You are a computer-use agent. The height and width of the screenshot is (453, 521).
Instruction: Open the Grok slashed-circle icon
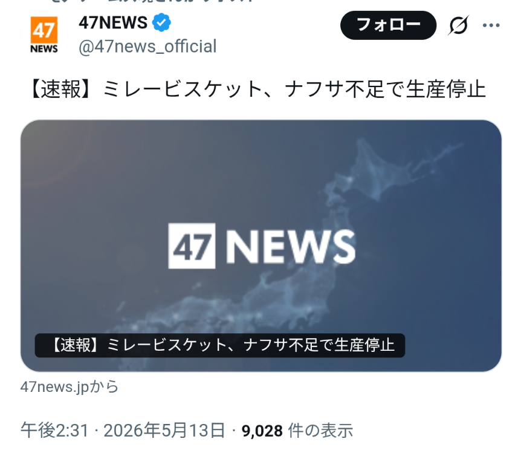(x=459, y=25)
